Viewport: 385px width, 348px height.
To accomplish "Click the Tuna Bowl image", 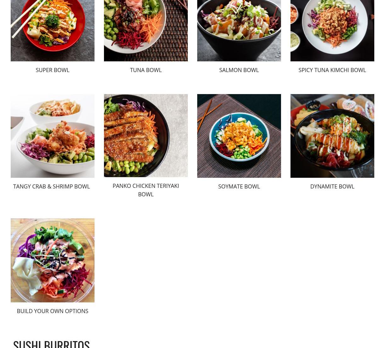I will pyautogui.click(x=146, y=31).
